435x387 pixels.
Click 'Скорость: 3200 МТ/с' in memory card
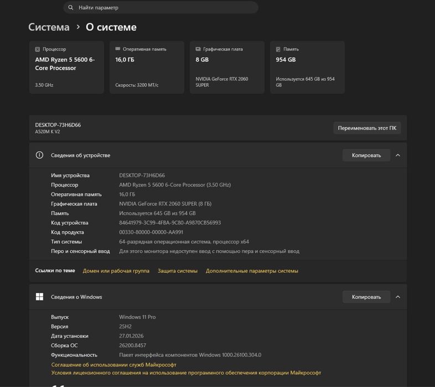tap(137, 85)
